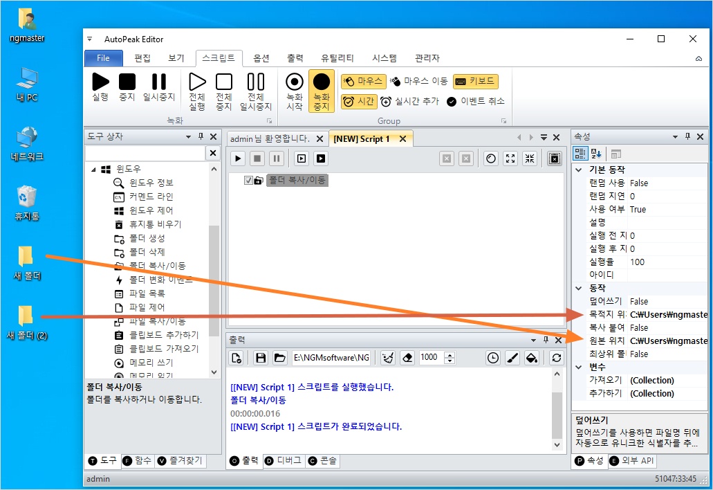Toggle the 키보드 recording option
The width and height of the screenshot is (713, 490).
coord(476,82)
